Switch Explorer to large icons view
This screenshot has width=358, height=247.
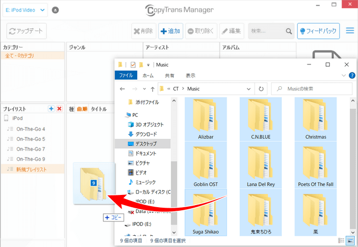pos(350,240)
